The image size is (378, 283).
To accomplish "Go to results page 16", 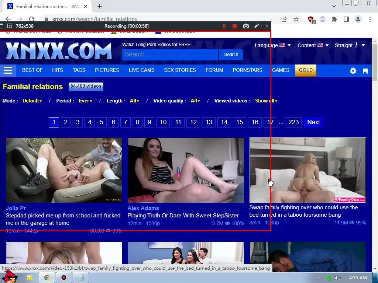I will point(255,122).
